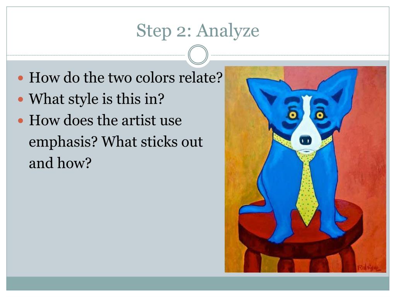Image resolution: width=396 pixels, height=297 pixels.
Task: Select the 'How do the two colors relate?' line
Action: (x=126, y=77)
